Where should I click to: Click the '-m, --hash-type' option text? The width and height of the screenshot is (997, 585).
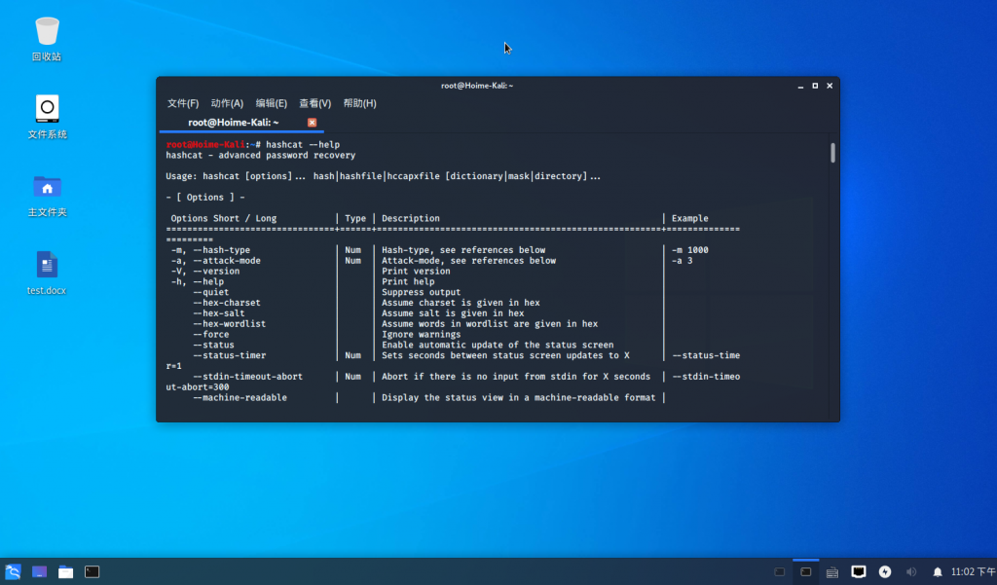(210, 250)
